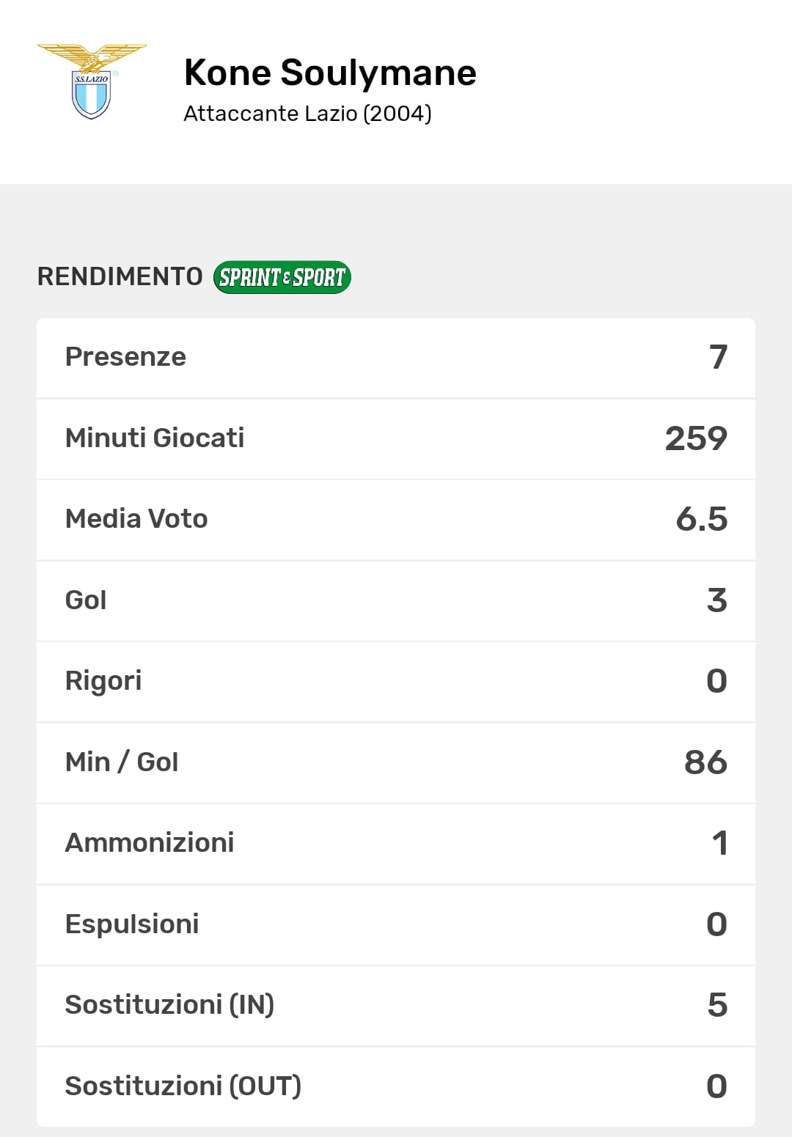Click the minutes played value 259
The width and height of the screenshot is (792, 1137).
point(696,438)
